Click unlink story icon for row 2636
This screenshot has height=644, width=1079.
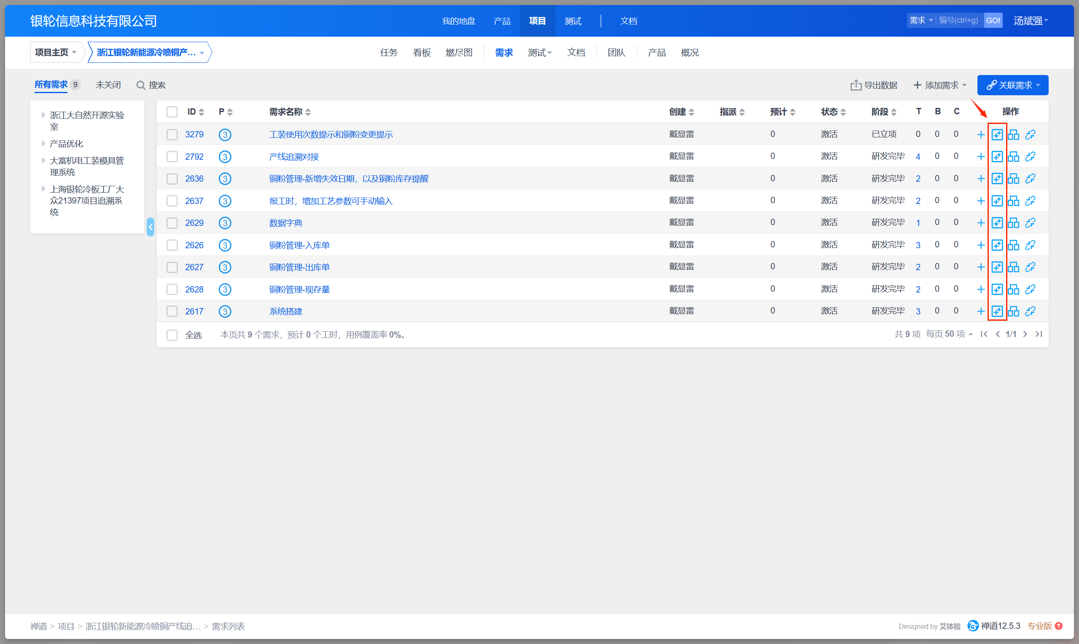click(1030, 179)
